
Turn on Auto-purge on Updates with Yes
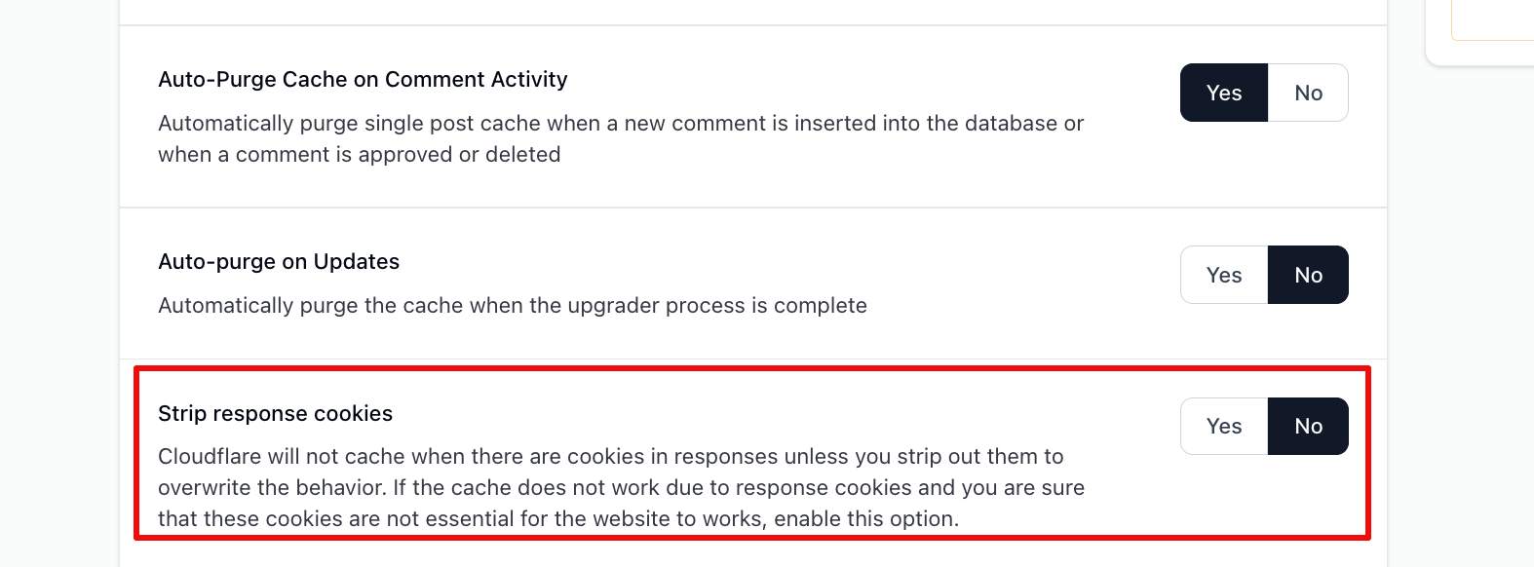(x=1223, y=276)
